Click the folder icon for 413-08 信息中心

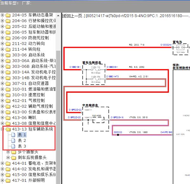[x=8, y=124]
